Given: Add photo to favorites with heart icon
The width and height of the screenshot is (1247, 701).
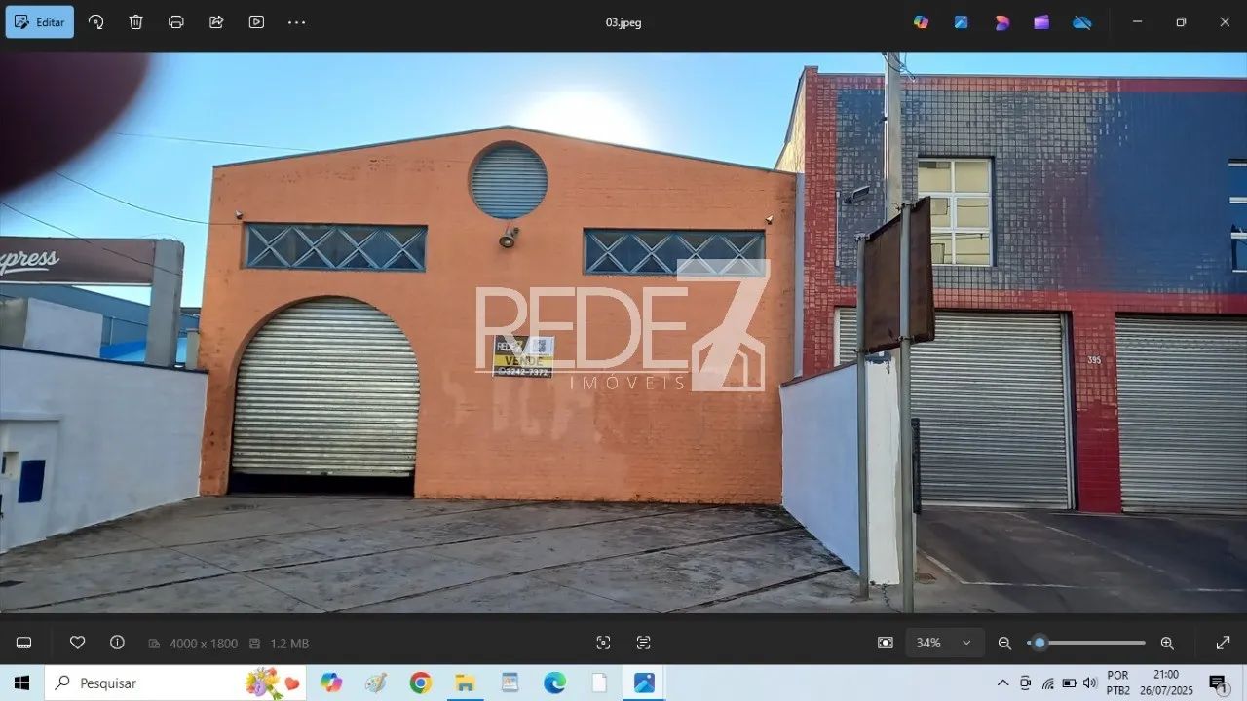Looking at the screenshot, I should click(77, 643).
